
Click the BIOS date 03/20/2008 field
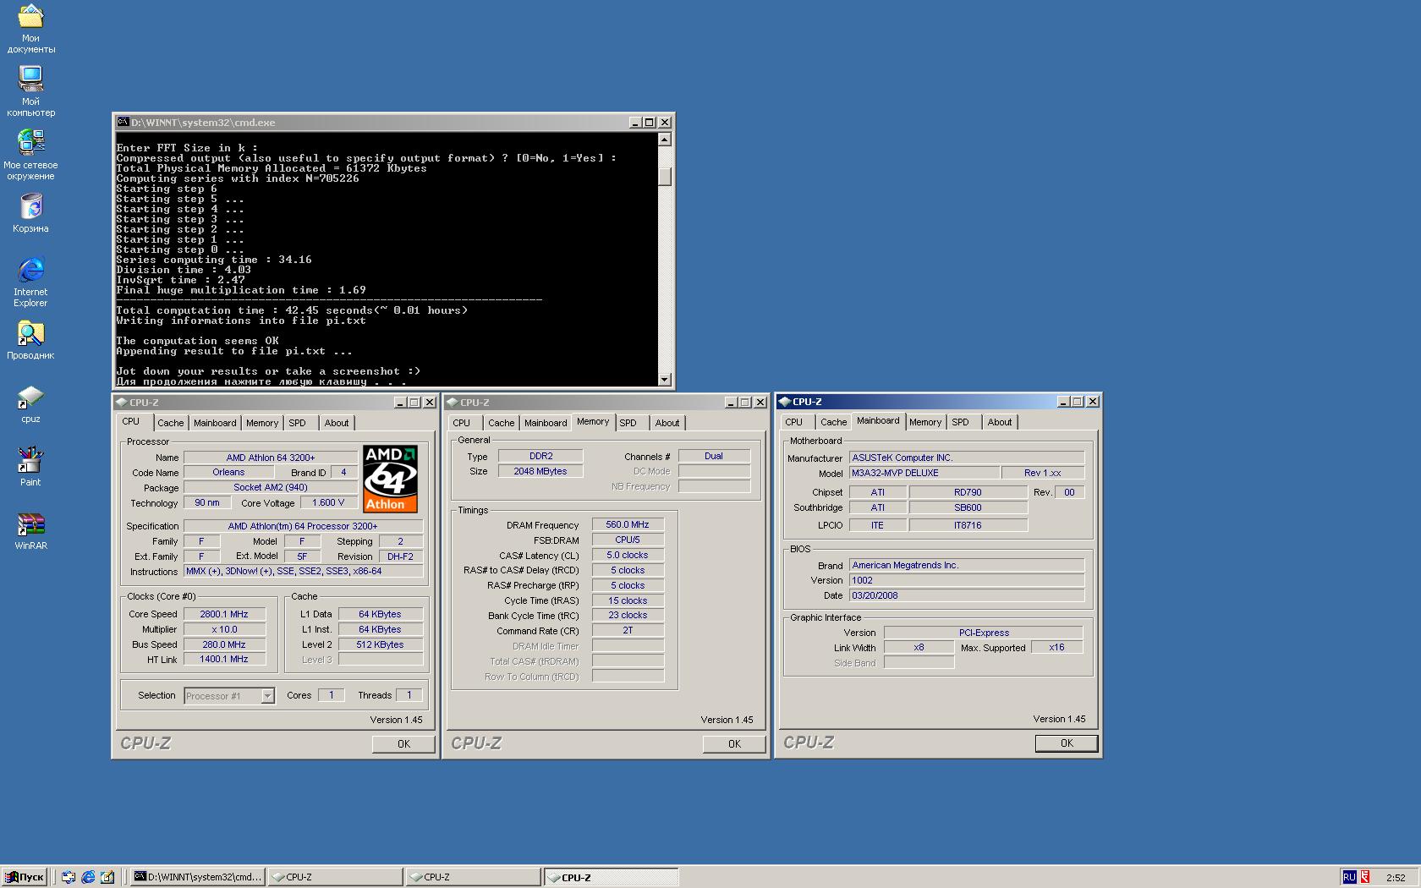(x=967, y=595)
